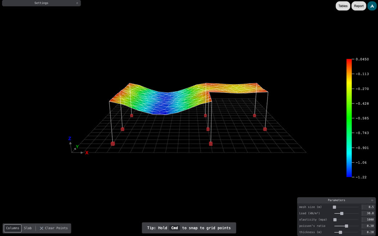Switch to Columns mode

12,228
